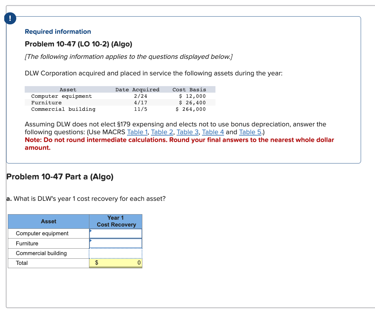Select the Commercial building cost recovery input
This screenshot has height=312, width=375.
115,253
